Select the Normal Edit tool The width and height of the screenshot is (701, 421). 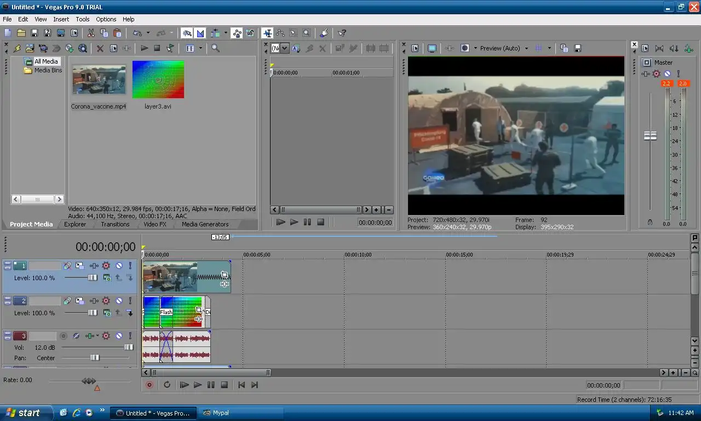click(267, 33)
